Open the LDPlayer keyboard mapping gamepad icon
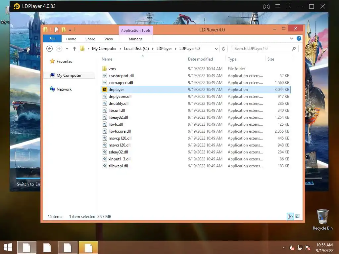This screenshot has width=339, height=254. [x=266, y=6]
